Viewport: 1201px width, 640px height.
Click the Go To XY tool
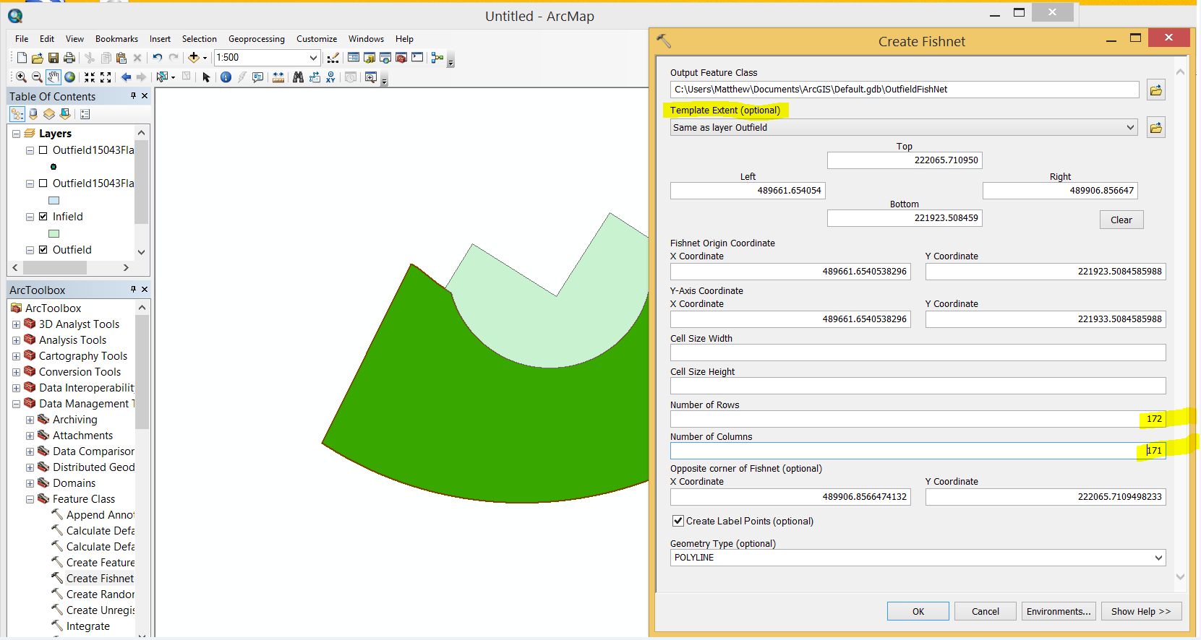tap(330, 77)
